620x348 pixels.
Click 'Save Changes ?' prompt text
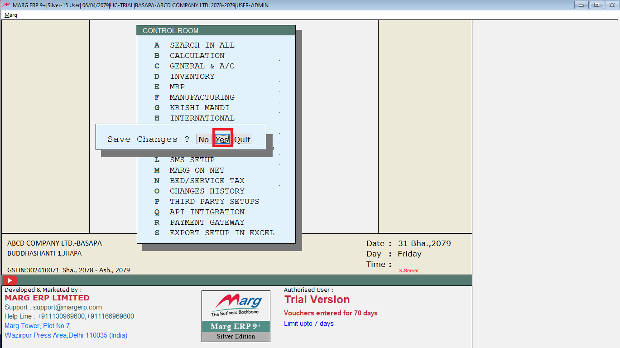[149, 140]
